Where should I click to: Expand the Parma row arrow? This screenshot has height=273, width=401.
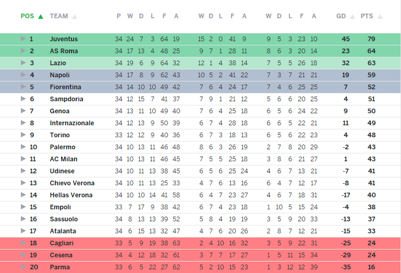point(23,267)
